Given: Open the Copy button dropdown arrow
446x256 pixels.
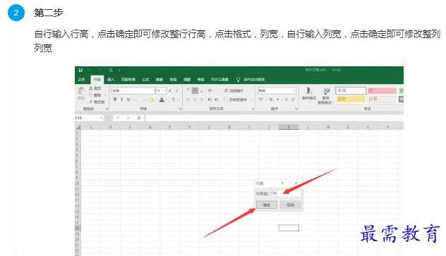Looking at the screenshot, I should click(x=105, y=95).
